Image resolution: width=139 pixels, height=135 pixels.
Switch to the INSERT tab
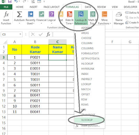[33, 7]
